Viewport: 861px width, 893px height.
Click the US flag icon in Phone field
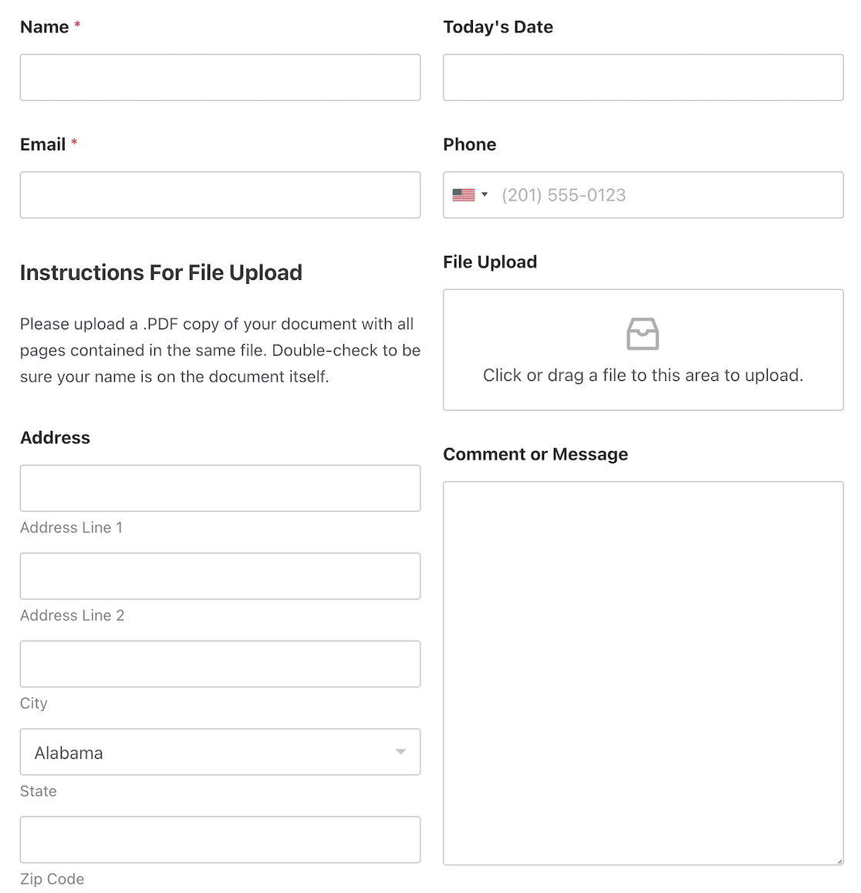(464, 195)
